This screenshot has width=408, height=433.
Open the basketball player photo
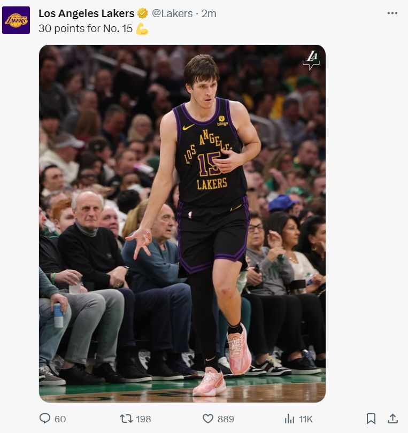(182, 223)
